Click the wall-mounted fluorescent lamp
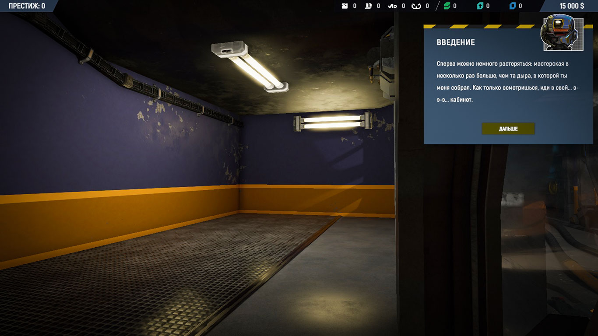Viewport: 598px width, 336px height. point(332,122)
